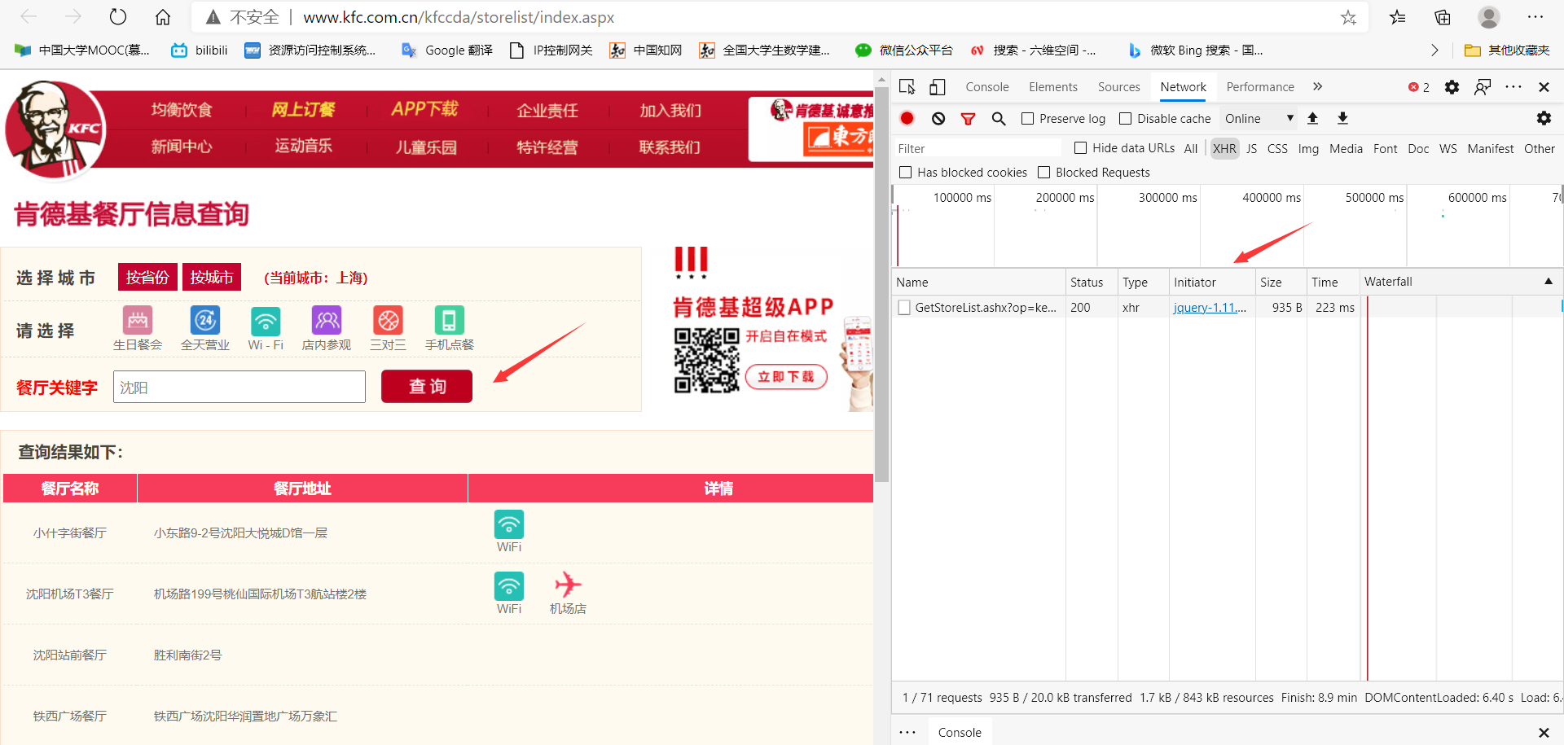Clear the network log
1564x745 pixels.
938,118
